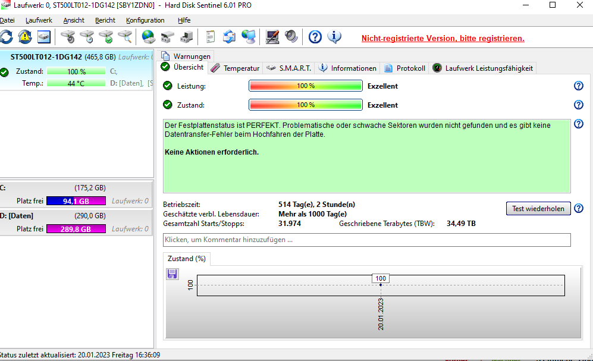This screenshot has height=361, width=593.
Task: Click the refresh icon with yellow warning sign
Action: pyautogui.click(x=25, y=37)
